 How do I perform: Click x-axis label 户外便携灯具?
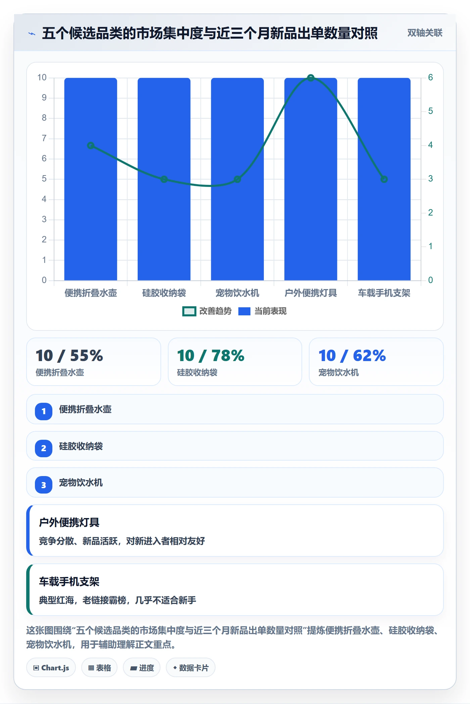click(x=311, y=293)
